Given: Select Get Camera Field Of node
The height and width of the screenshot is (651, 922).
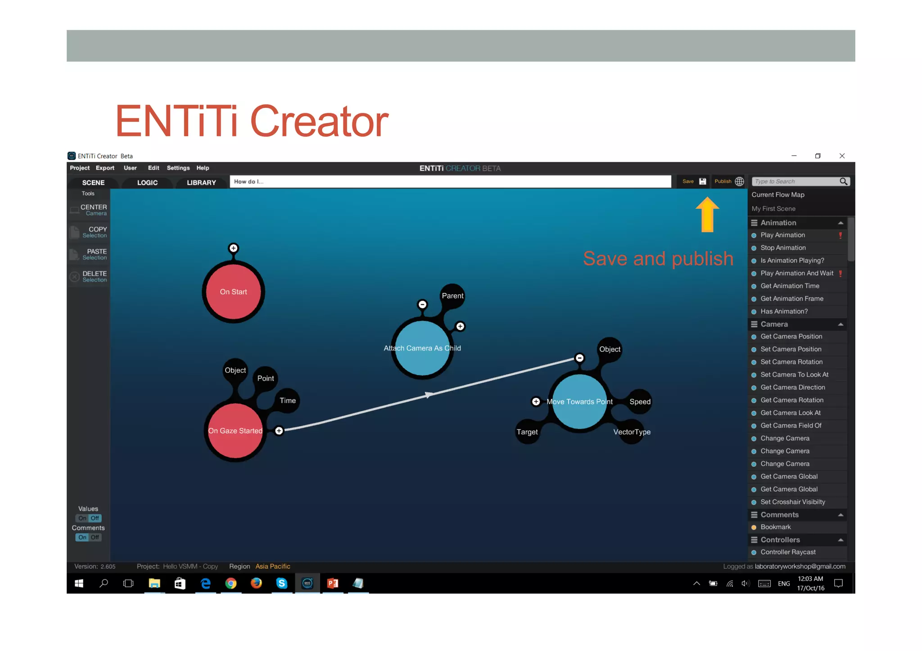Looking at the screenshot, I should pyautogui.click(x=797, y=426).
